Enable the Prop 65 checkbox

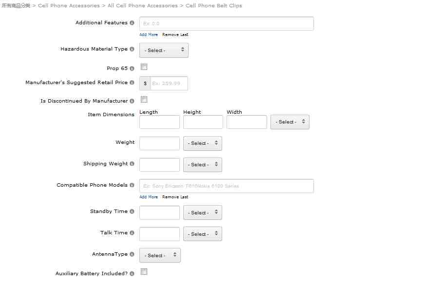(144, 67)
